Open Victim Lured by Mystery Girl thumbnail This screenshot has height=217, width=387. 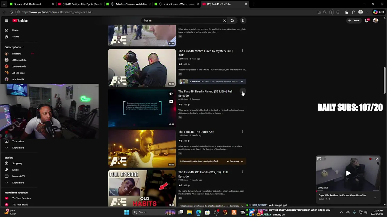click(x=142, y=68)
